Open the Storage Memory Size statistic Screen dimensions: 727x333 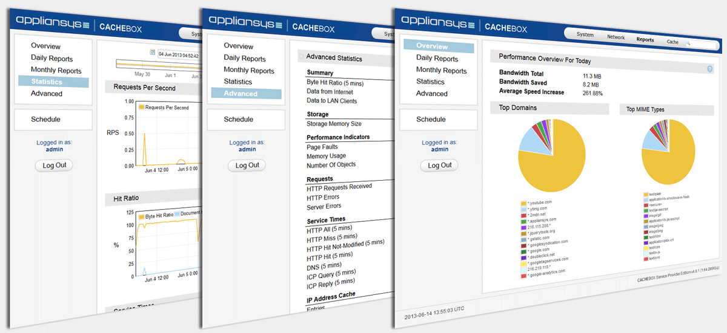pyautogui.click(x=334, y=124)
